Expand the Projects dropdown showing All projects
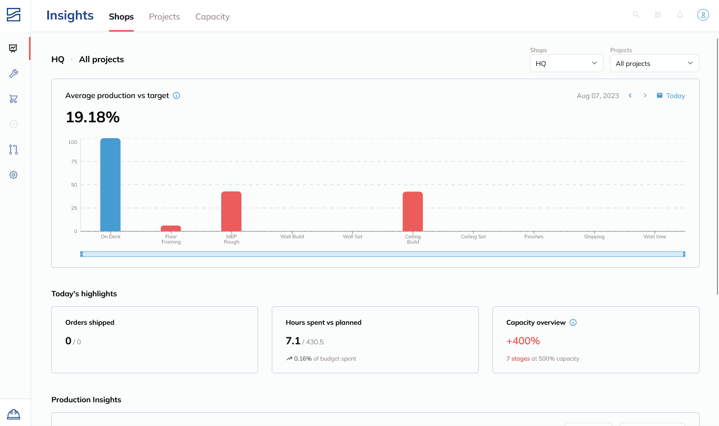 coord(654,63)
